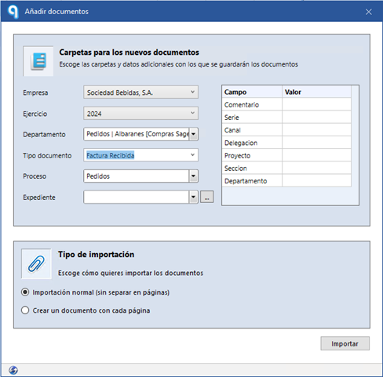Open the Departamento dropdown arrow
The height and width of the screenshot is (377, 383).
tap(193, 134)
